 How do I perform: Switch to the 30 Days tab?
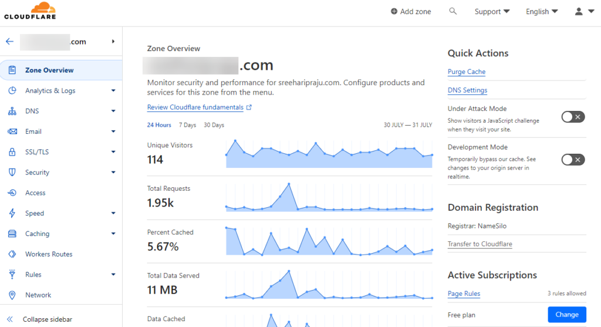click(x=214, y=125)
